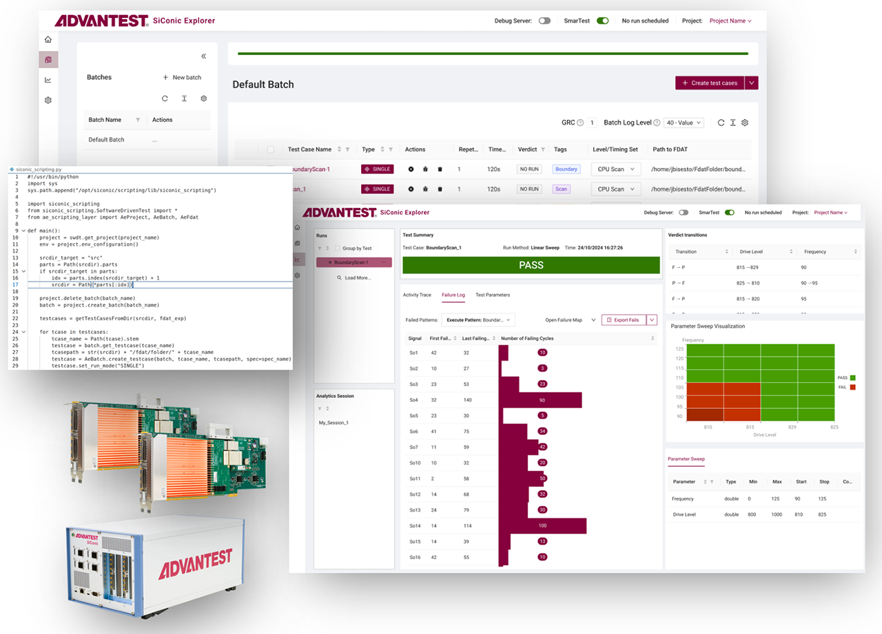
Task: Run the Scan-tagged test case
Action: coord(411,189)
